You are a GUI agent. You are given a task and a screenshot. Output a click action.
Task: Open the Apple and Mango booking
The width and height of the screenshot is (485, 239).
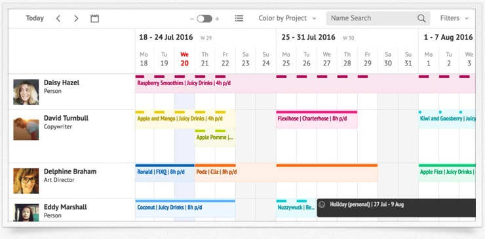point(185,119)
